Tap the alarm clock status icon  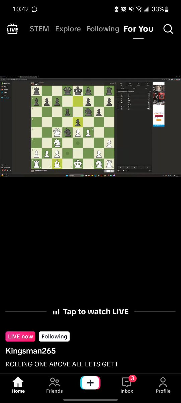point(124,9)
